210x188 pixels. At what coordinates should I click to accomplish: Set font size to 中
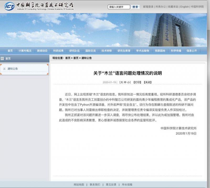click(x=125, y=82)
